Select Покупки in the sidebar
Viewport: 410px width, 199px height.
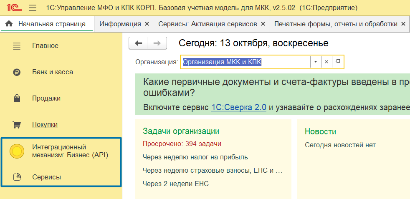(45, 124)
